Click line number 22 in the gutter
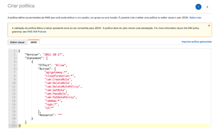The width and height of the screenshot is (213, 130). [x=14, y=126]
